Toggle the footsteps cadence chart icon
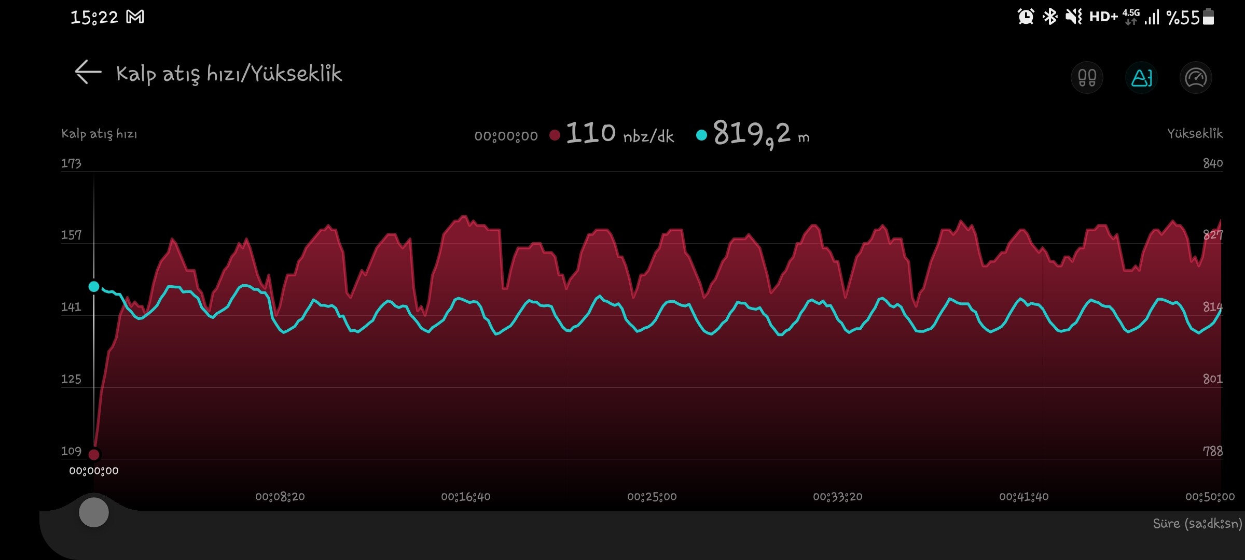 click(1087, 78)
